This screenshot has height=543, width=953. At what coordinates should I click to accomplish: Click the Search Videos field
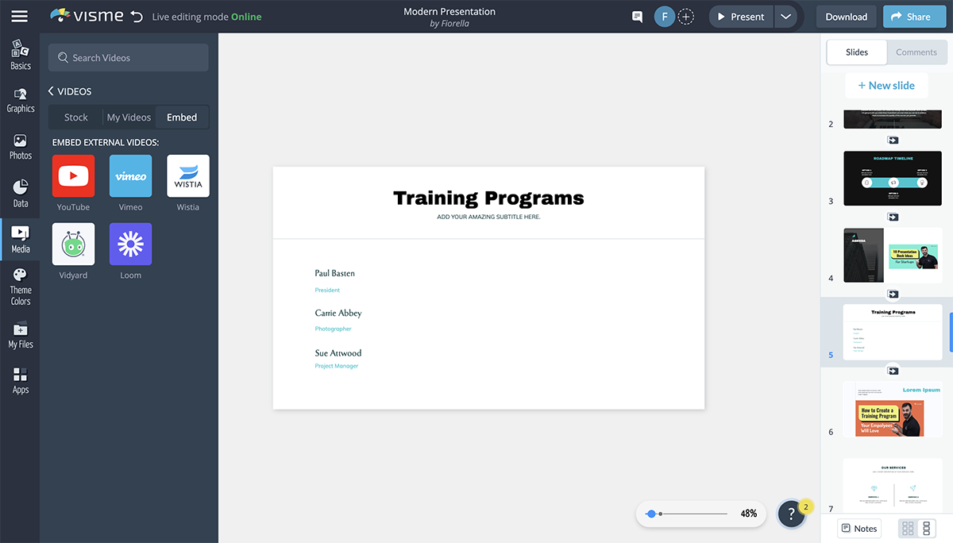(x=129, y=58)
